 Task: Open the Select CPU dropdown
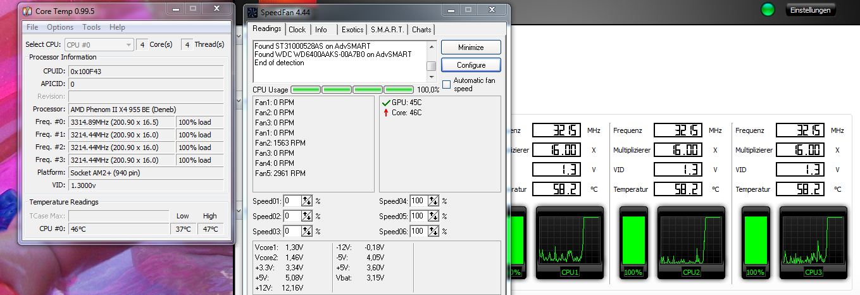(99, 44)
